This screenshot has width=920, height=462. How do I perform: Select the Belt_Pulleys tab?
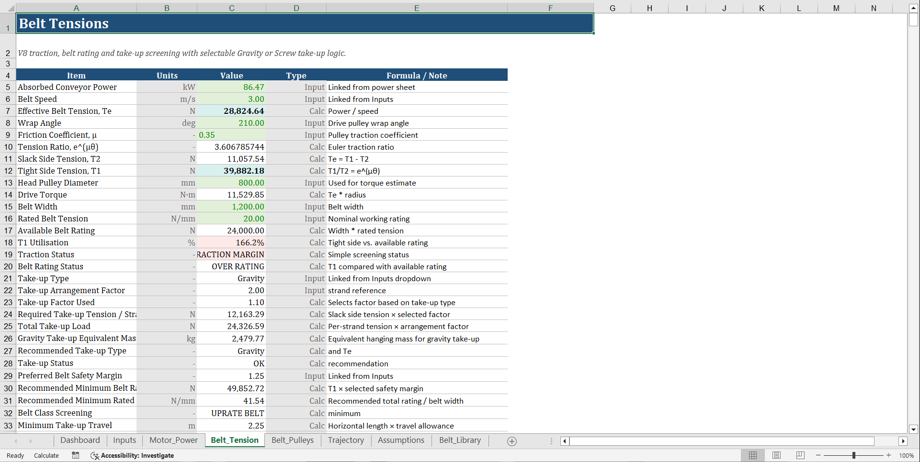point(292,440)
